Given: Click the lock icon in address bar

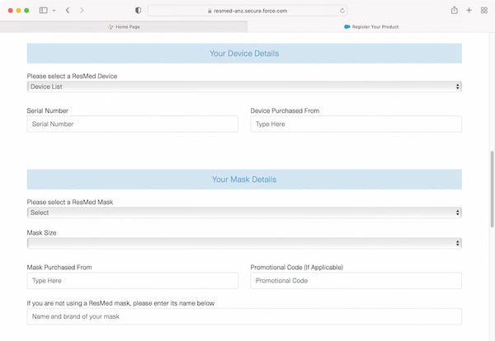Looking at the screenshot, I should (x=210, y=11).
